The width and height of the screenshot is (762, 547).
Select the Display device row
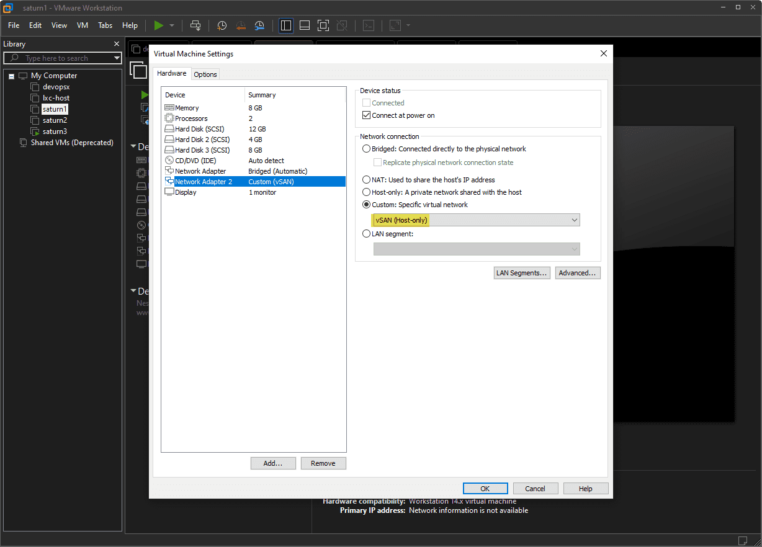(253, 192)
